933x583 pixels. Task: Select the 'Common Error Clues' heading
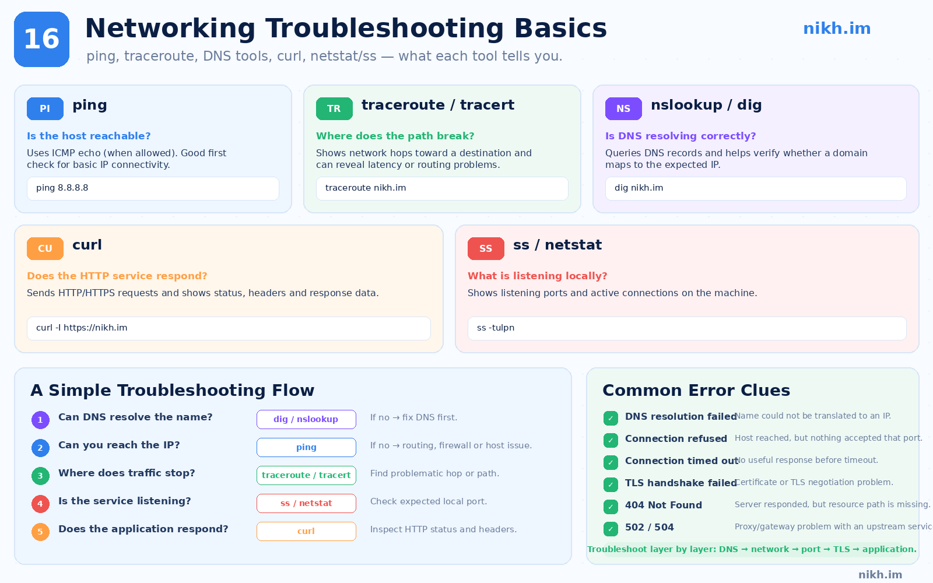696,390
